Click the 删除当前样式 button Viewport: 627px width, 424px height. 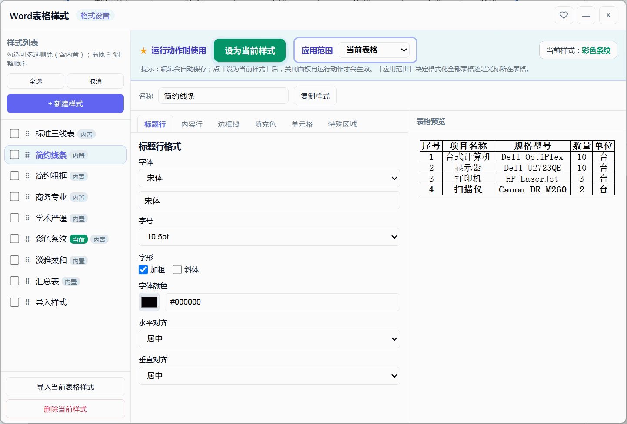(x=65, y=409)
